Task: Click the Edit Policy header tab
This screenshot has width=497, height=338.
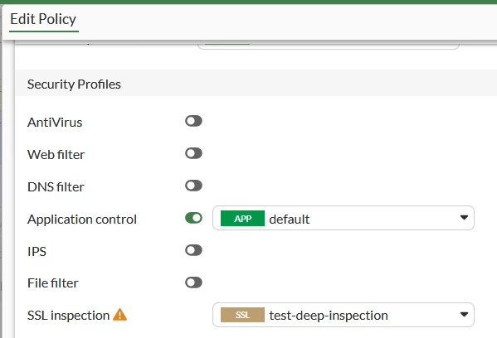Action: (43, 19)
